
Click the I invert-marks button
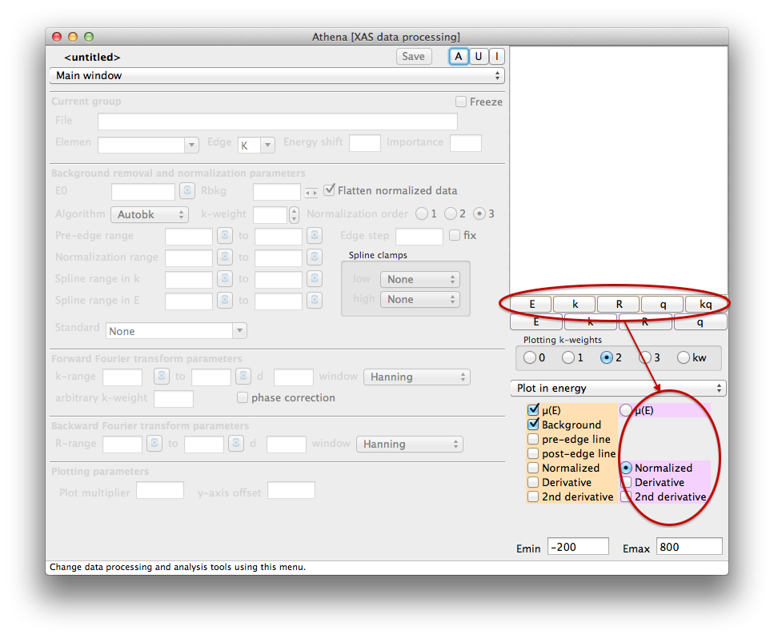497,56
